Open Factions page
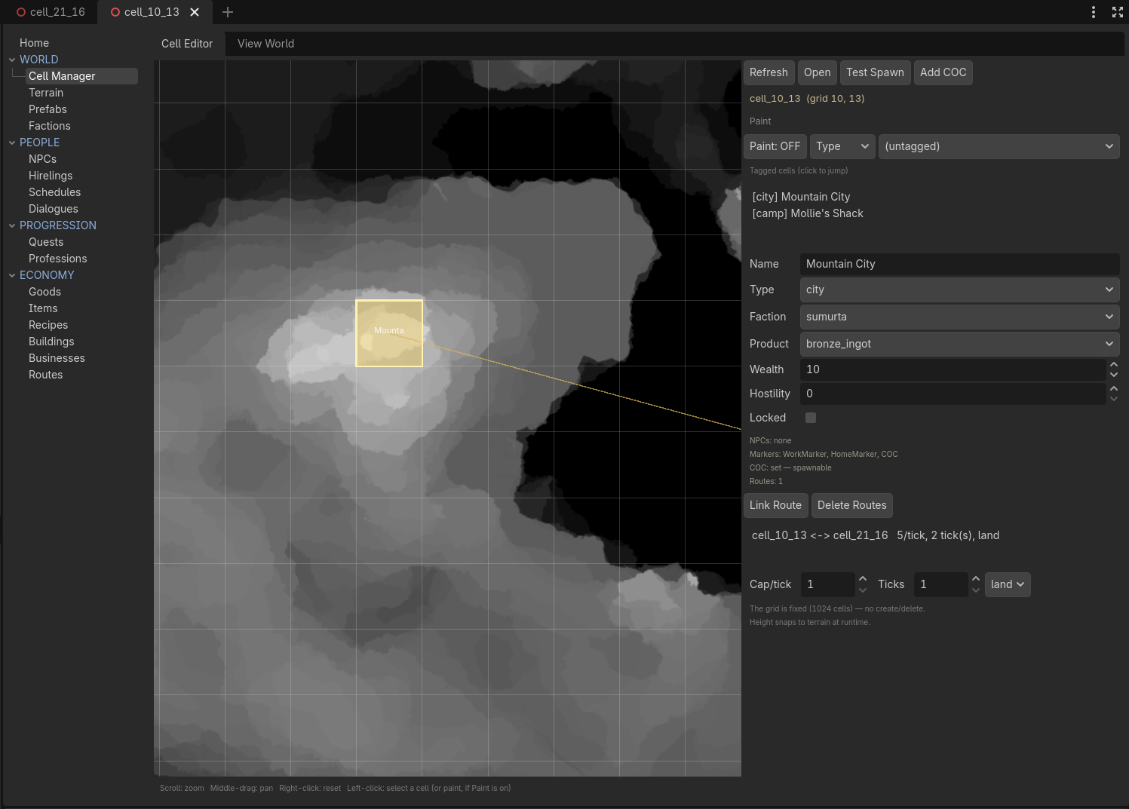Image resolution: width=1129 pixels, height=809 pixels. coord(50,126)
